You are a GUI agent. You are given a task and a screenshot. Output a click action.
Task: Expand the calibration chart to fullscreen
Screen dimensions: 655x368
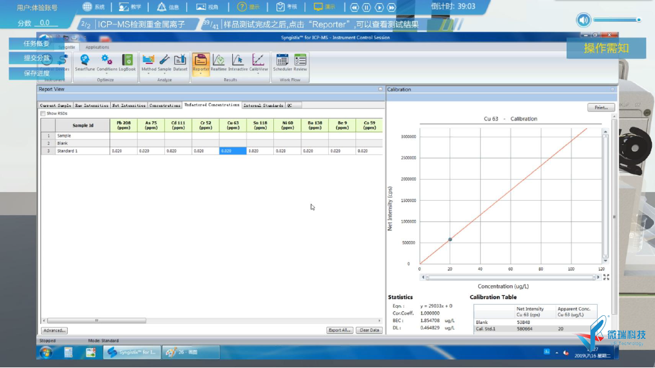pos(606,277)
